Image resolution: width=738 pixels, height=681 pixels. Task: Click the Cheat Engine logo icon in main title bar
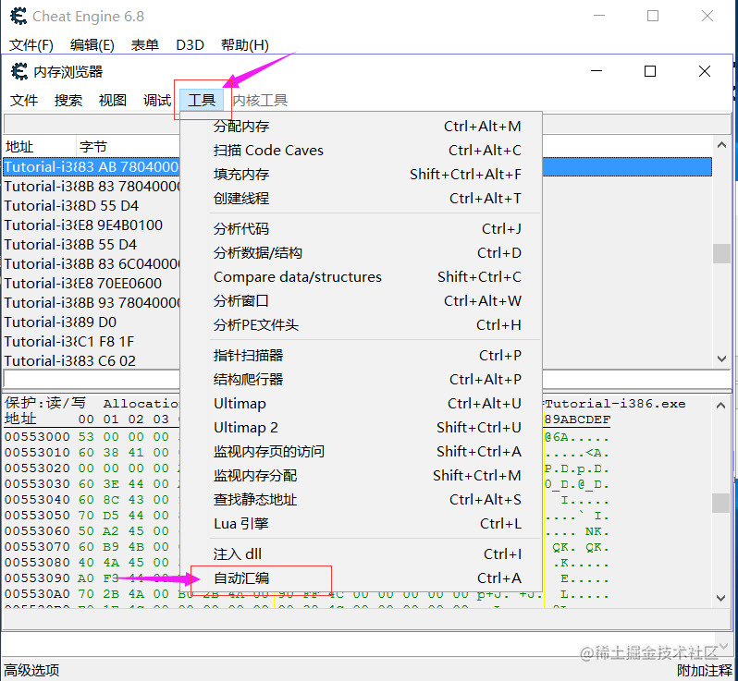(x=18, y=17)
